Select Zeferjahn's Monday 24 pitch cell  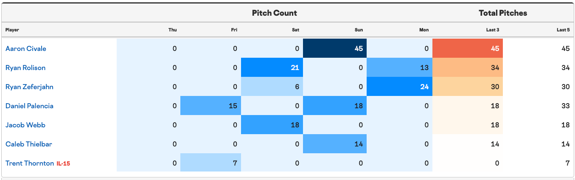399,87
